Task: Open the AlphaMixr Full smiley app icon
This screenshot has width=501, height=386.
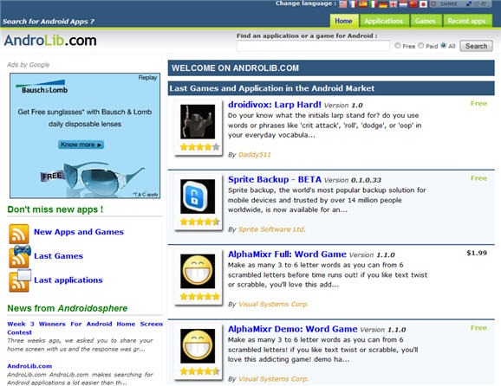Action: [x=198, y=271]
